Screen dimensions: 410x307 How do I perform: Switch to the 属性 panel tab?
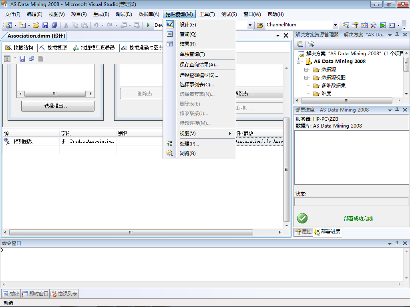click(303, 231)
